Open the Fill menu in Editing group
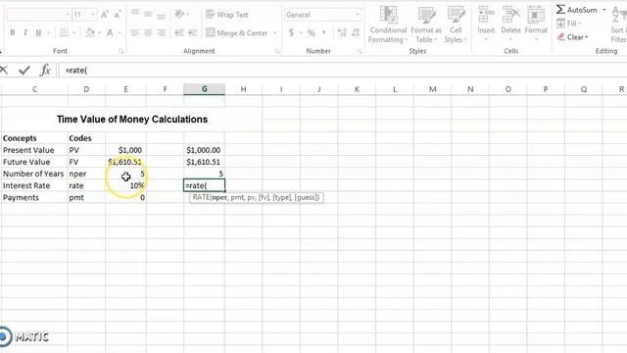The width and height of the screenshot is (627, 353). pos(569,24)
